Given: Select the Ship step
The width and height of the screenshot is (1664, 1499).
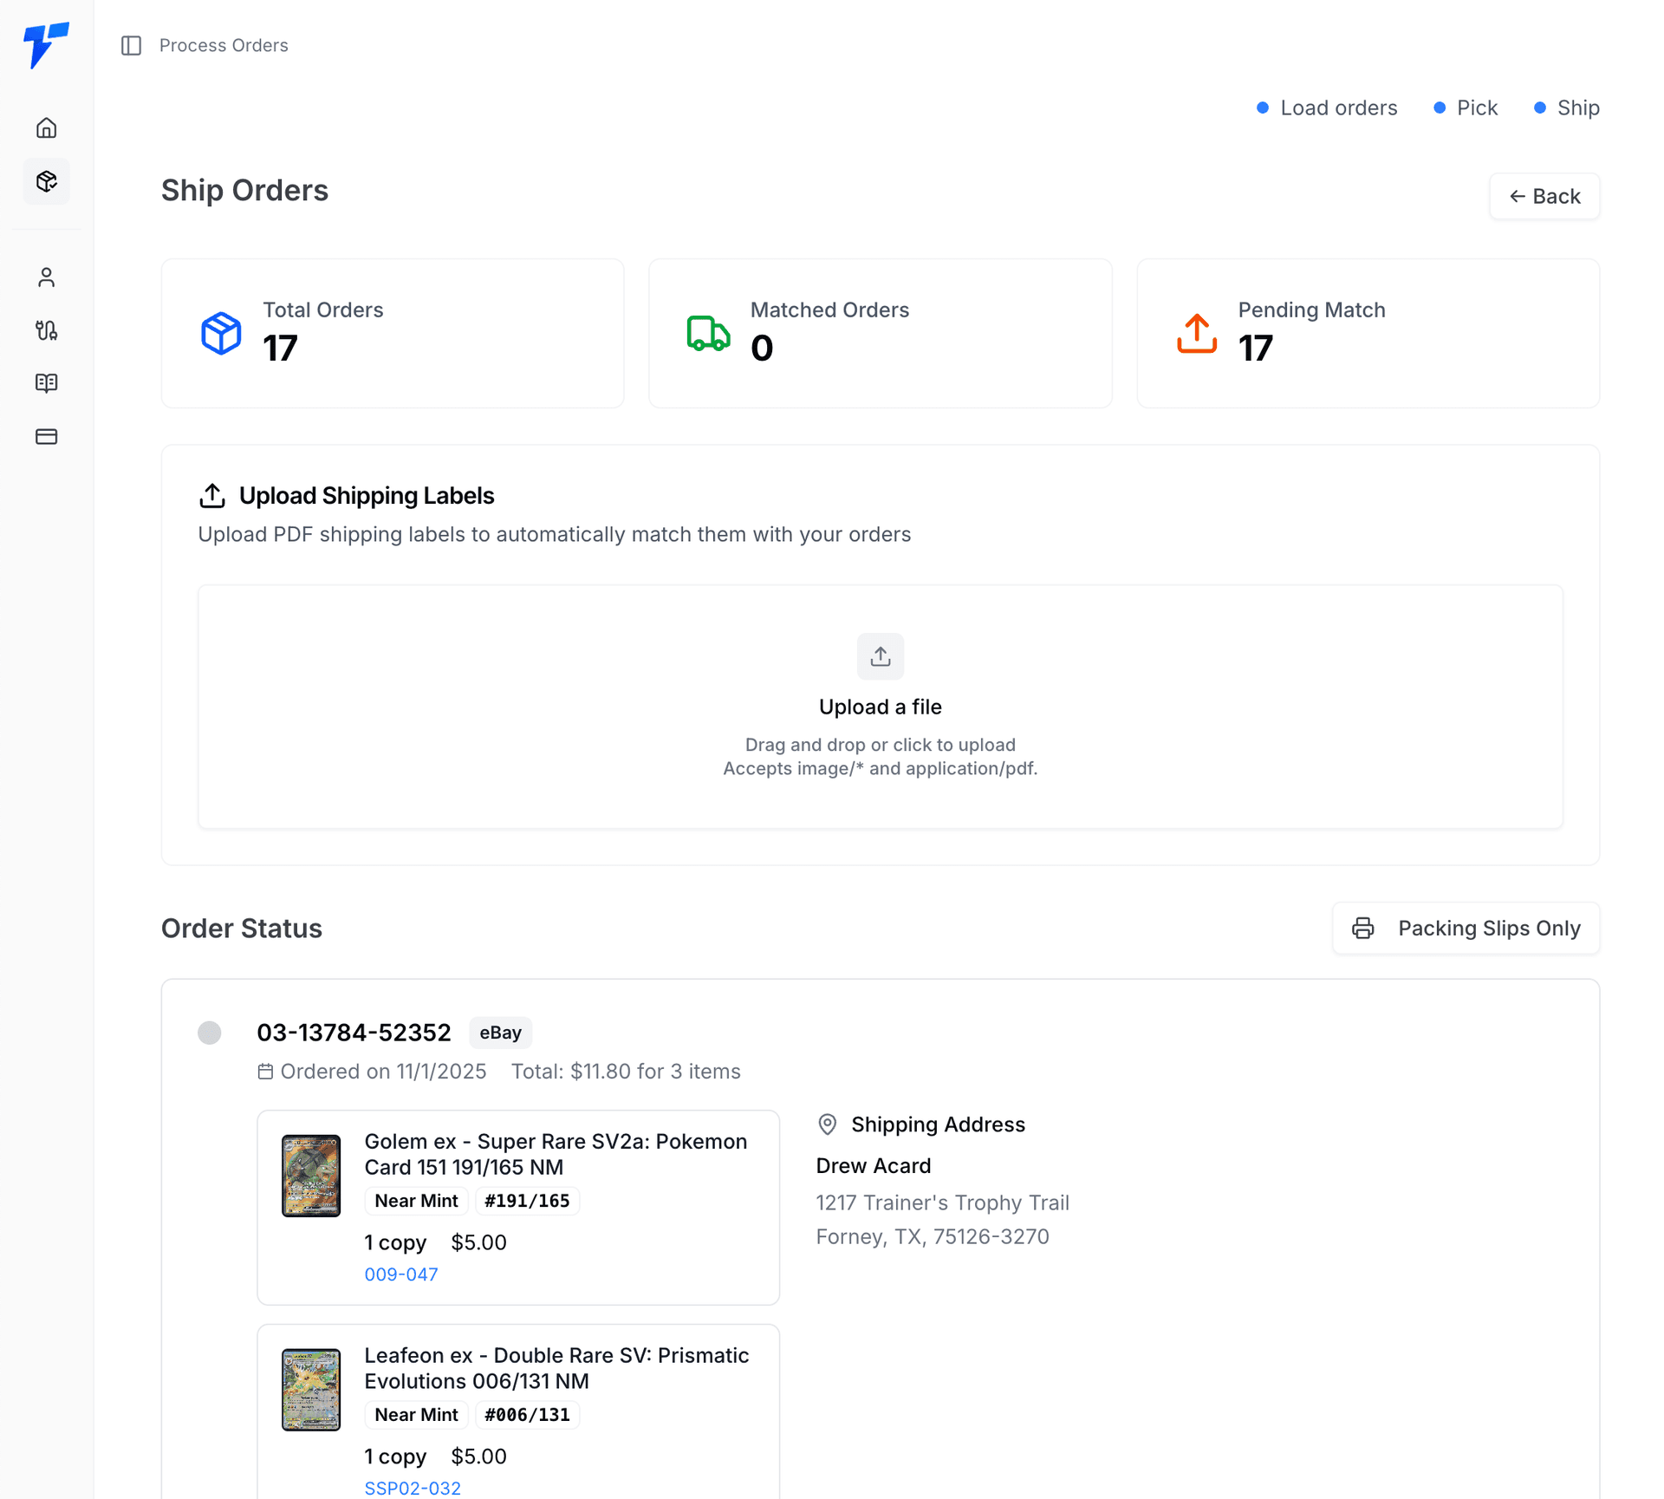Looking at the screenshot, I should (1566, 108).
